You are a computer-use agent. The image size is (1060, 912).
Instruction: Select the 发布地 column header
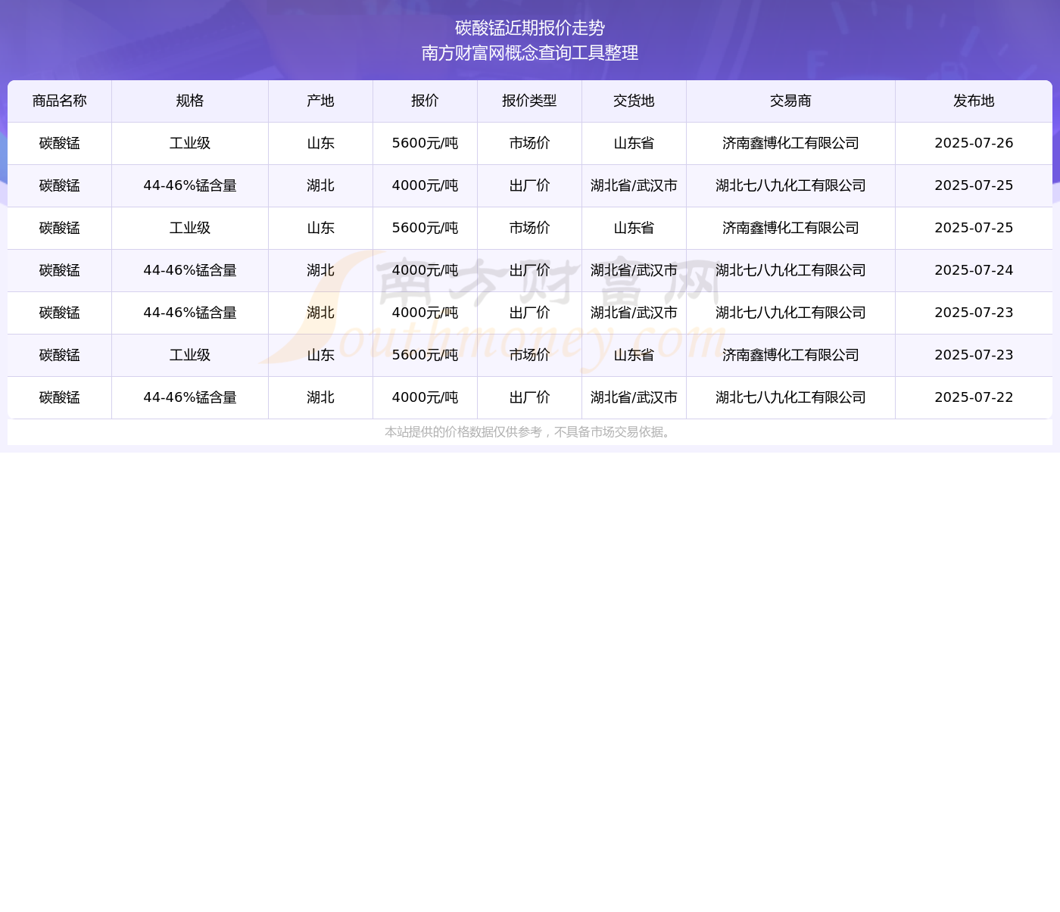974,101
